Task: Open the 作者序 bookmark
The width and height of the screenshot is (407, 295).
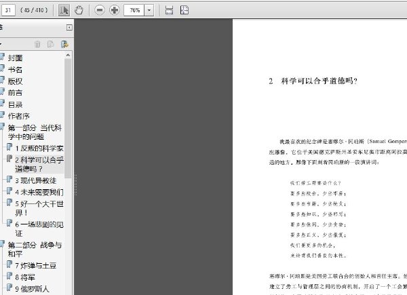Action: pos(19,116)
